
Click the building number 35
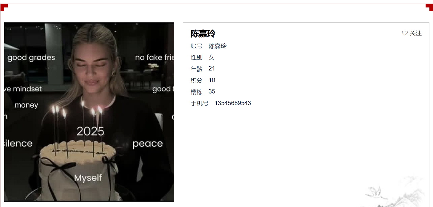click(212, 91)
